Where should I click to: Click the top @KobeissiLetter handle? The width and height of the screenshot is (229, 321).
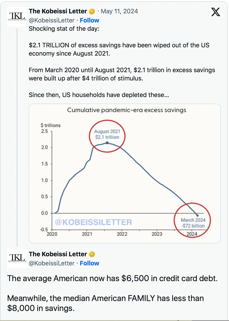[x=52, y=20]
